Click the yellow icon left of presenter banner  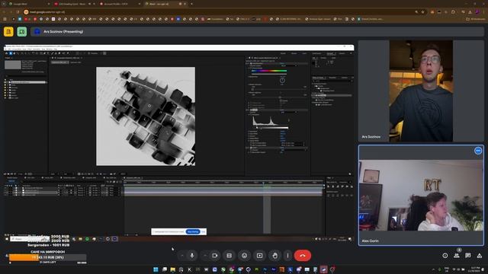[x=8, y=31]
